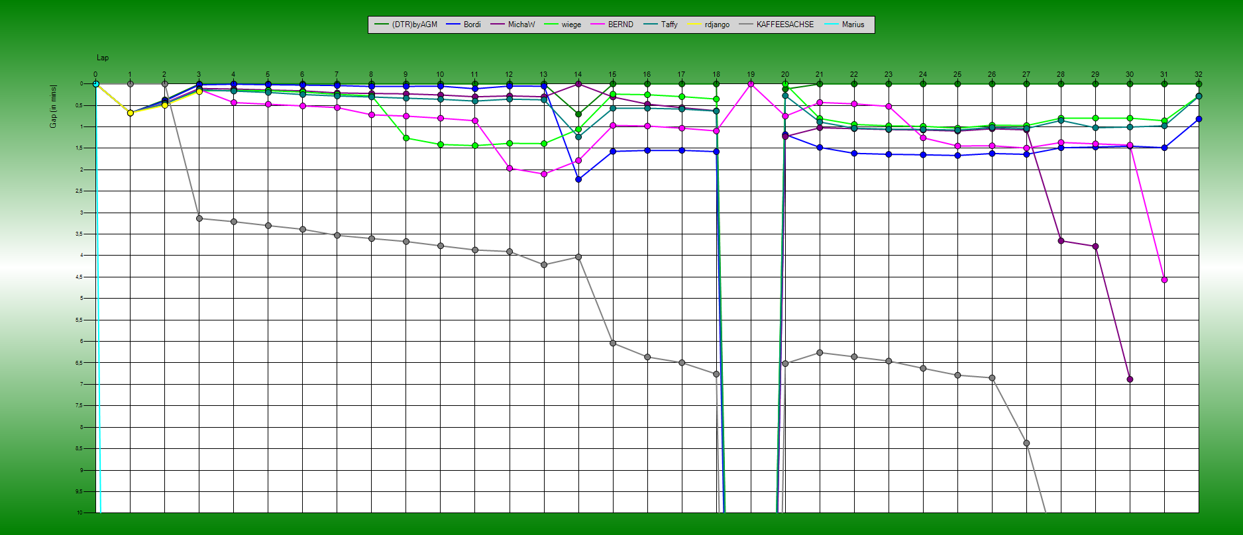Select KAFFEESACHSE gray data point at lap 3

point(199,219)
